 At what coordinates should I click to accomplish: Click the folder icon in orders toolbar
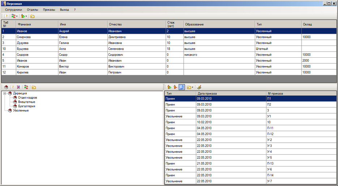pos(189,87)
